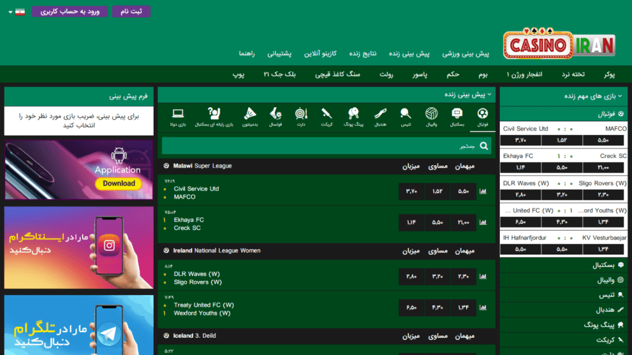Expand the والیبال sidebar section
This screenshot has height=355, width=632.
563,280
